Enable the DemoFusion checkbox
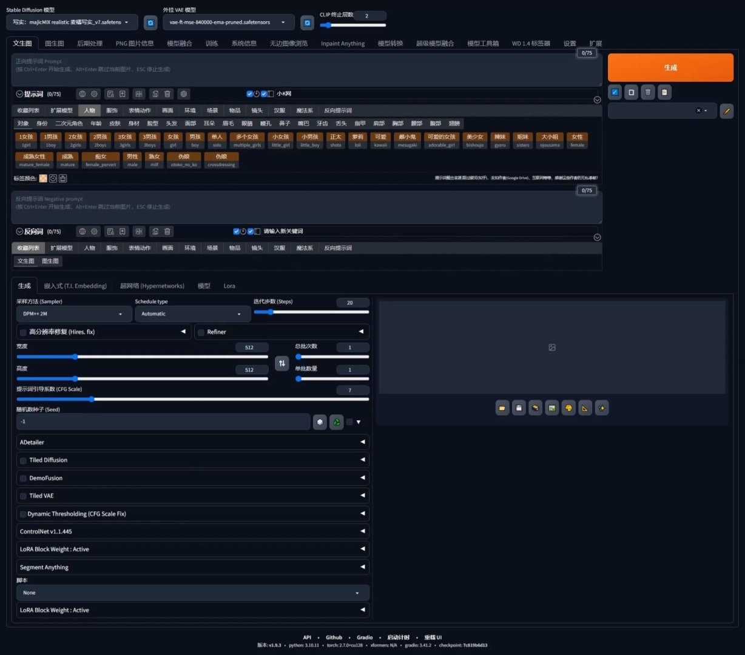The image size is (745, 655). pyautogui.click(x=23, y=479)
